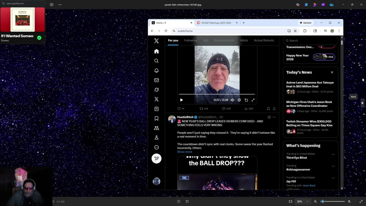Switch to the Info tab
366x206 pixels.
(x=206, y=40)
